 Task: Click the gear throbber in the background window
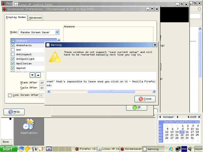coord(199,9)
